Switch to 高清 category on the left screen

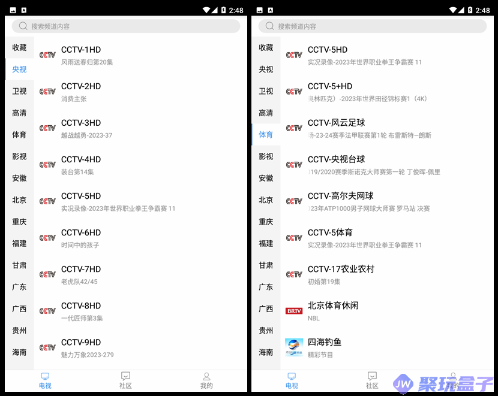tap(19, 113)
